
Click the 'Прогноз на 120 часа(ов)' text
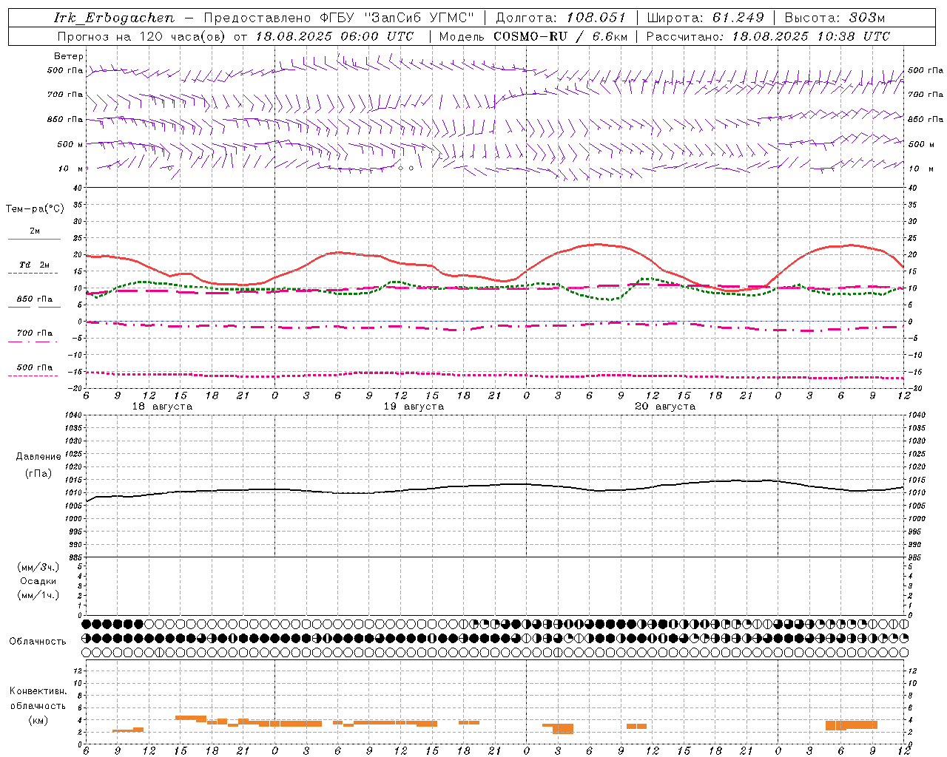(142, 36)
